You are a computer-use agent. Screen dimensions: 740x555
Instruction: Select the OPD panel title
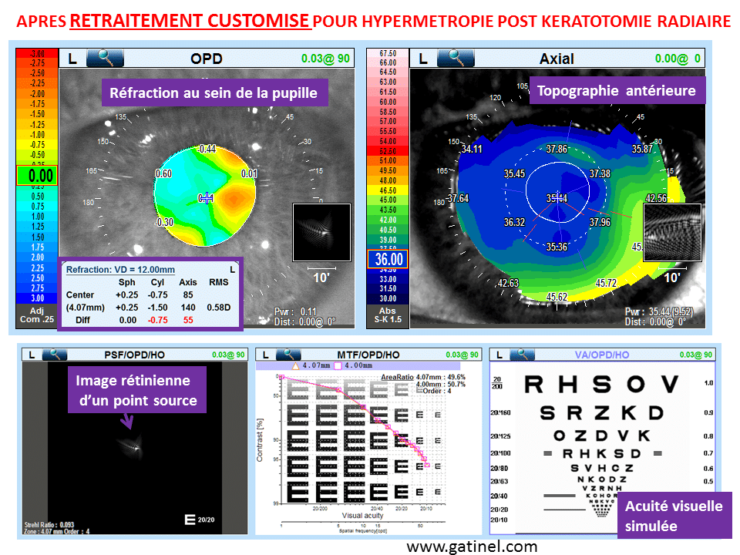click(x=207, y=59)
